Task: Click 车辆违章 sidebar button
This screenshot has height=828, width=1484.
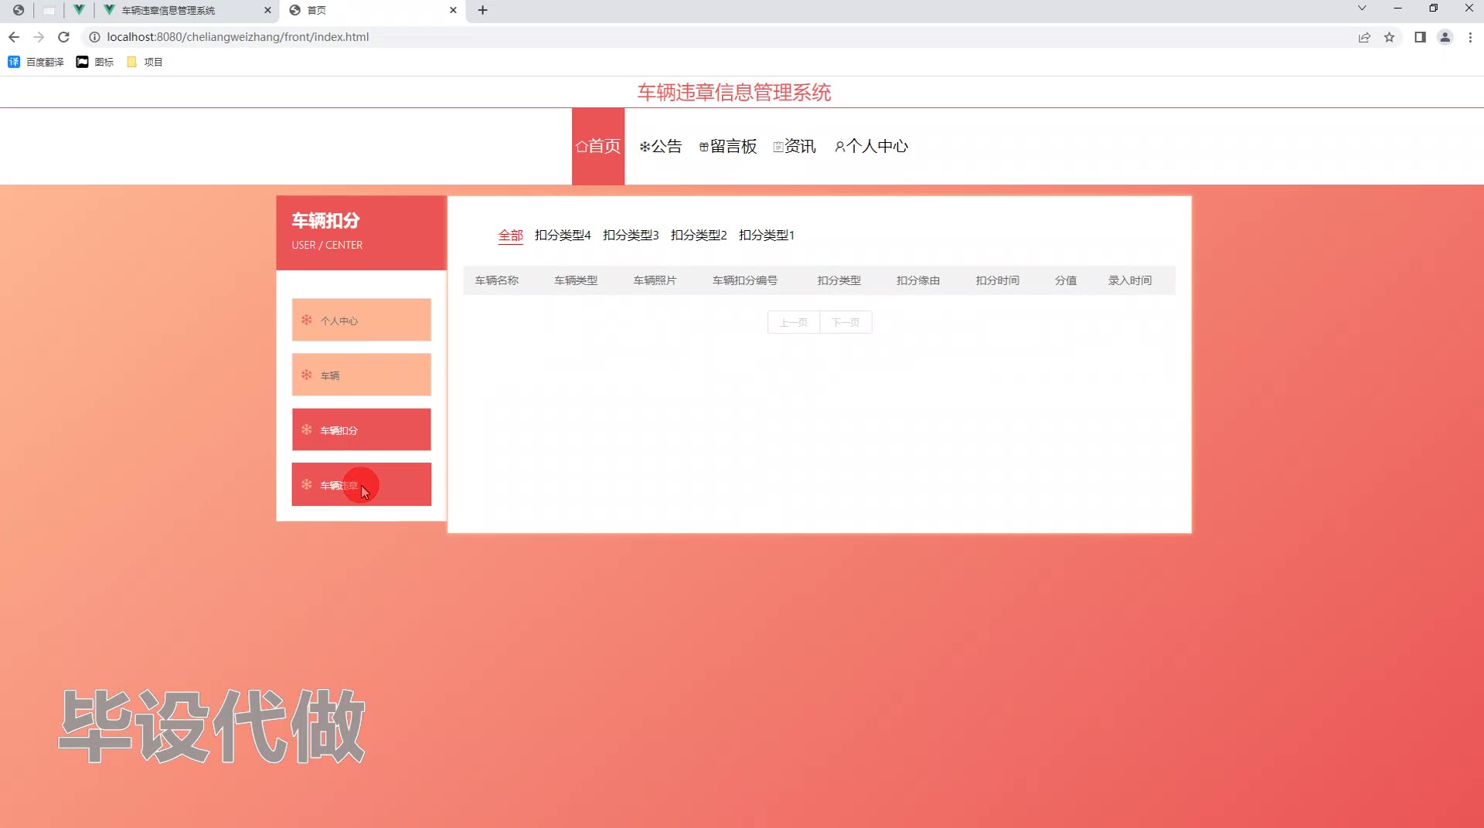Action: click(361, 485)
